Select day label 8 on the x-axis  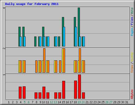pos(36,102)
